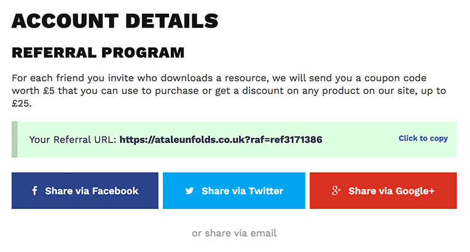
Task: Select the bold referral URL text
Action: (221, 140)
